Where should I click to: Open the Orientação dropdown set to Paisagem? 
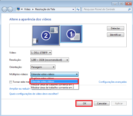coord(43,67)
